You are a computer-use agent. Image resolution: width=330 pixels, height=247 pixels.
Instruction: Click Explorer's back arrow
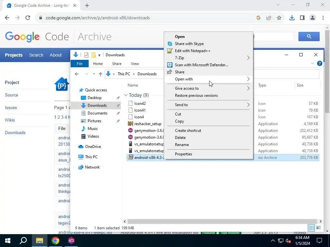77,74
